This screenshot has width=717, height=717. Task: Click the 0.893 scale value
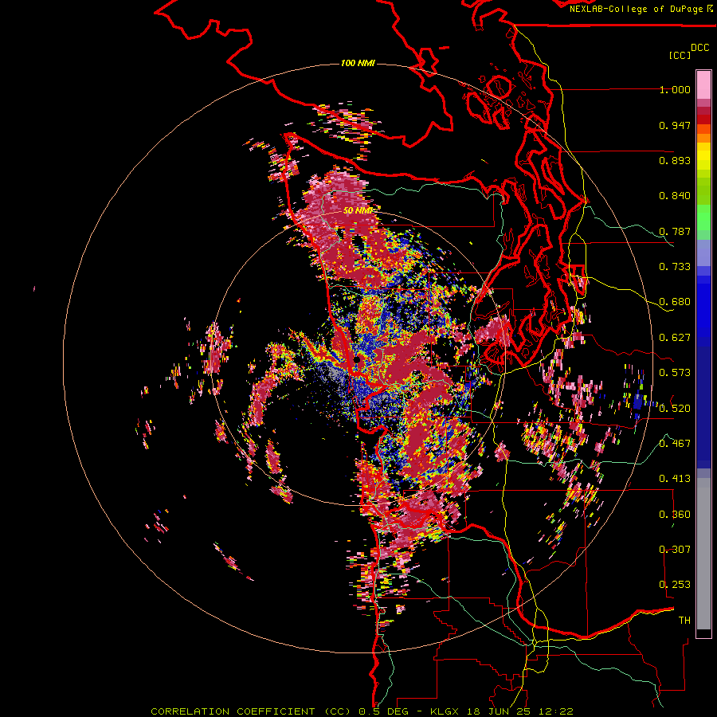675,160
